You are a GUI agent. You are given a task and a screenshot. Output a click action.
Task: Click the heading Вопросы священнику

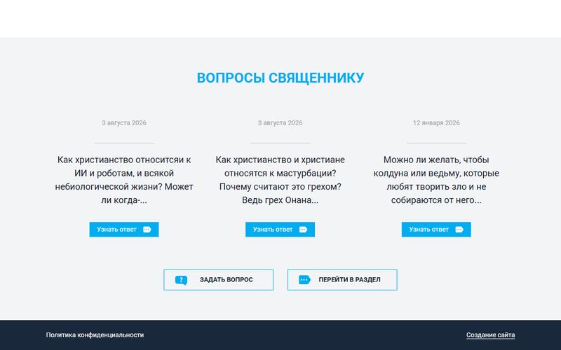click(x=280, y=78)
